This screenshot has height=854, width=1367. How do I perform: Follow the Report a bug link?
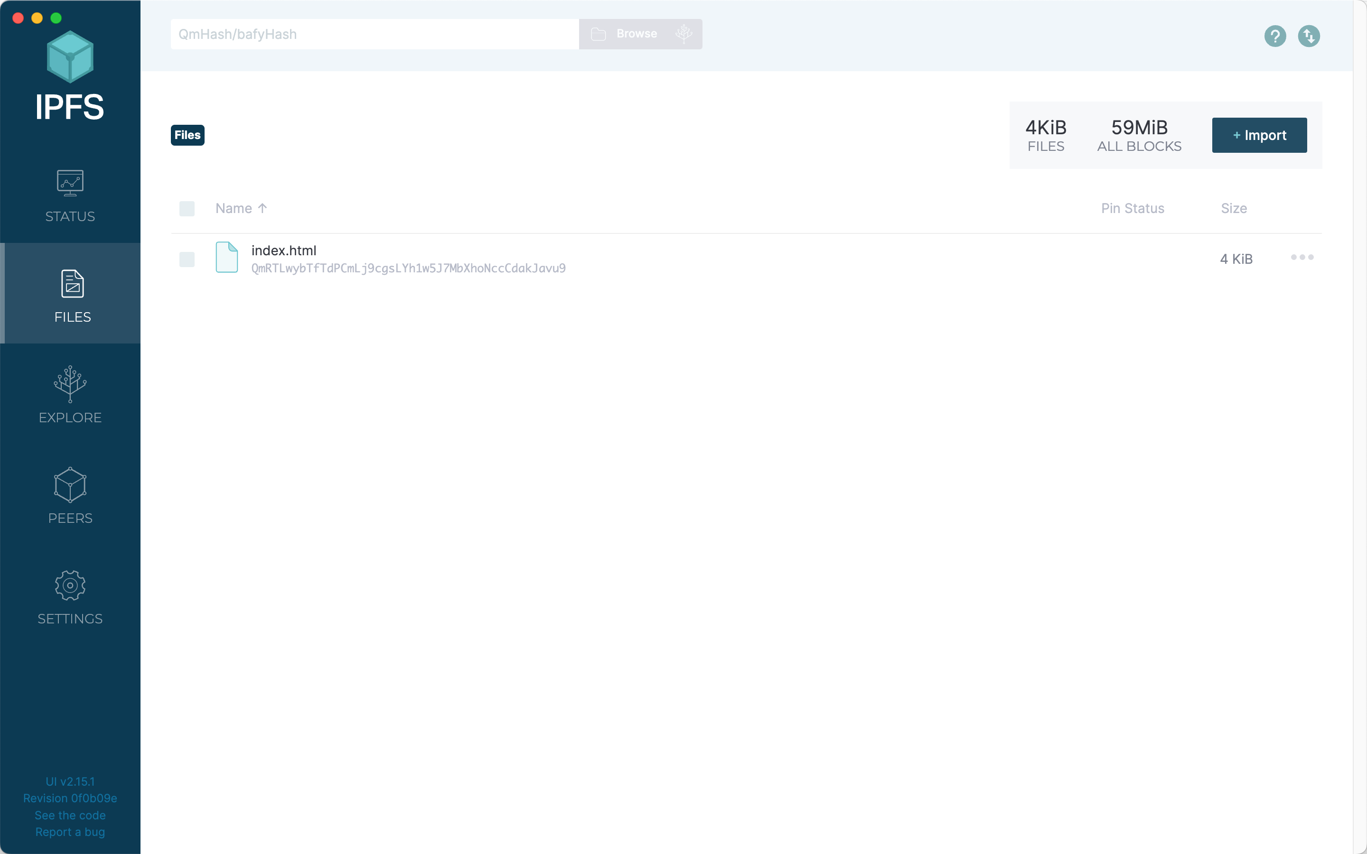point(70,832)
